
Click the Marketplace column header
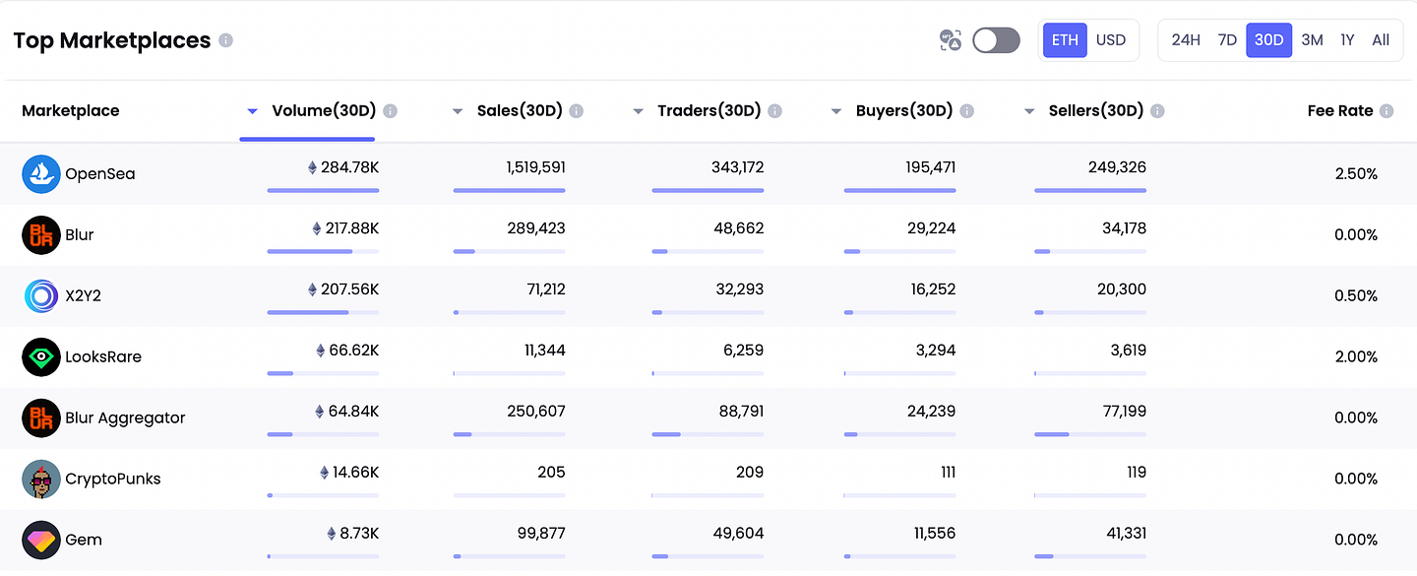coord(71,111)
